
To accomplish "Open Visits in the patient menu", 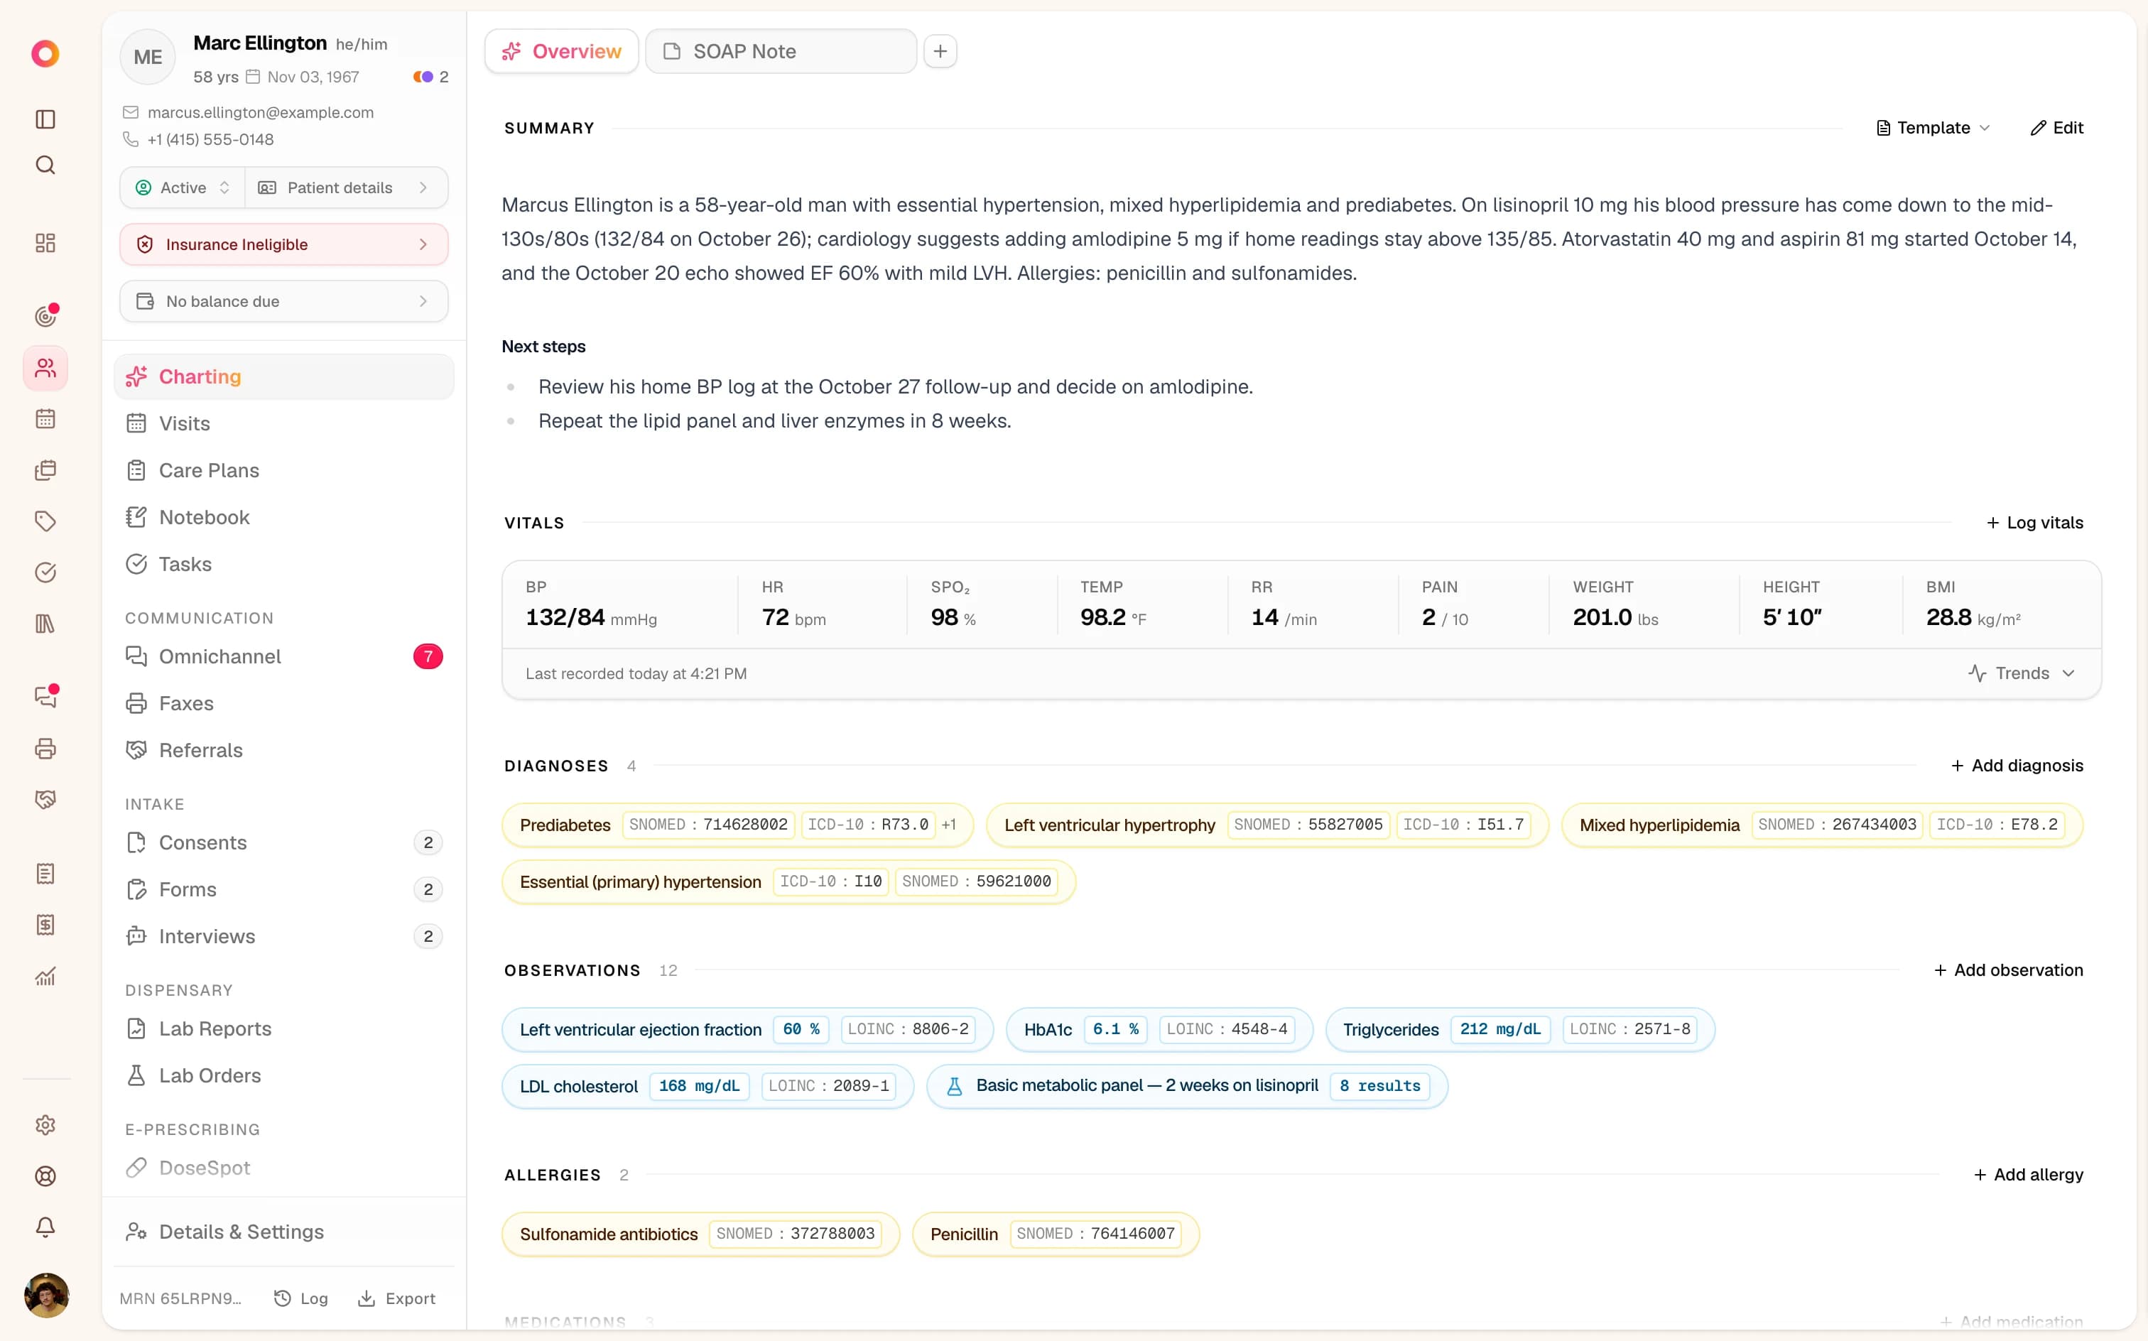I will pyautogui.click(x=284, y=423).
